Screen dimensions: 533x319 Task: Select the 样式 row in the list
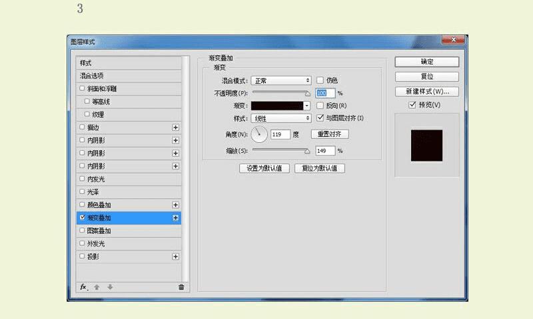tap(129, 63)
